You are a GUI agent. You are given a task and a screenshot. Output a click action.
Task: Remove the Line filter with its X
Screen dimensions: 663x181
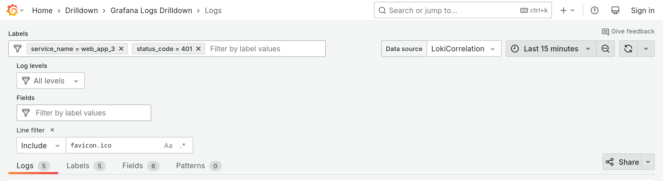52,130
